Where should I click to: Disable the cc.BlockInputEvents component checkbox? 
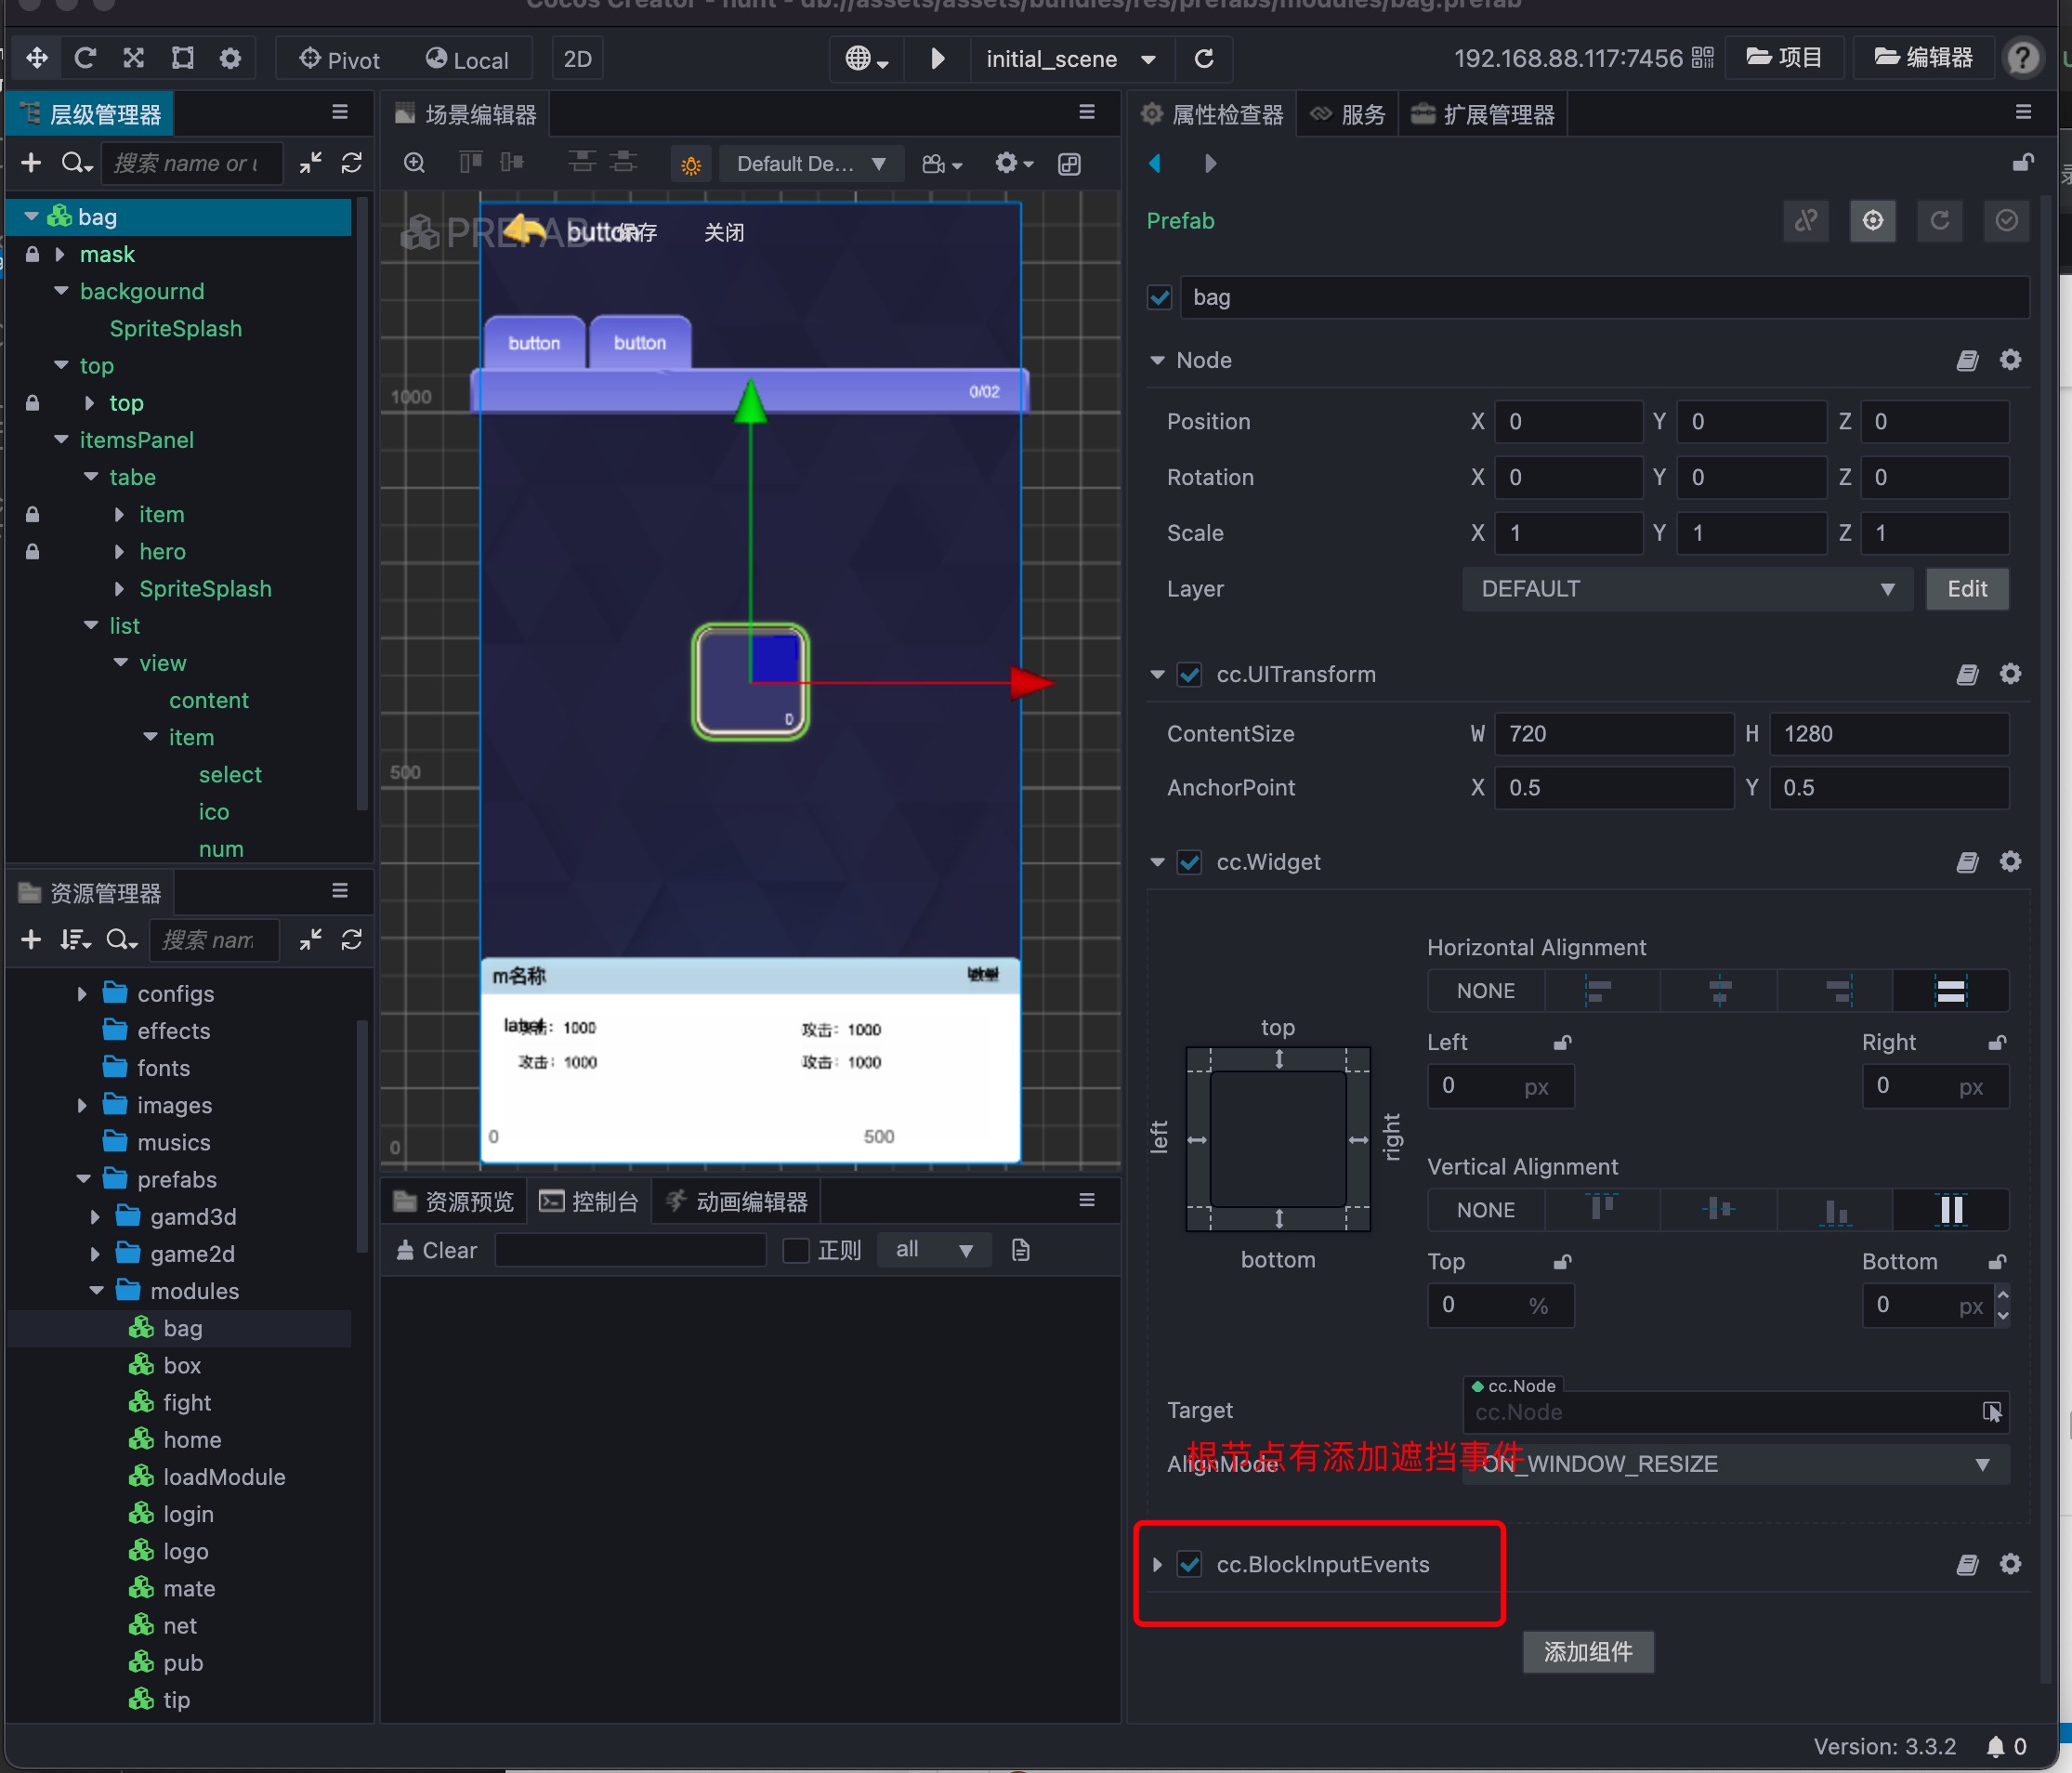1189,1564
